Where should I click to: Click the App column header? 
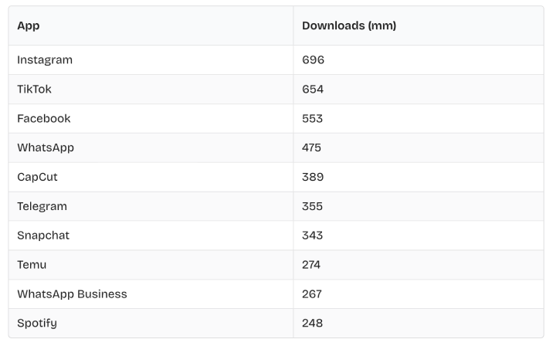[29, 26]
